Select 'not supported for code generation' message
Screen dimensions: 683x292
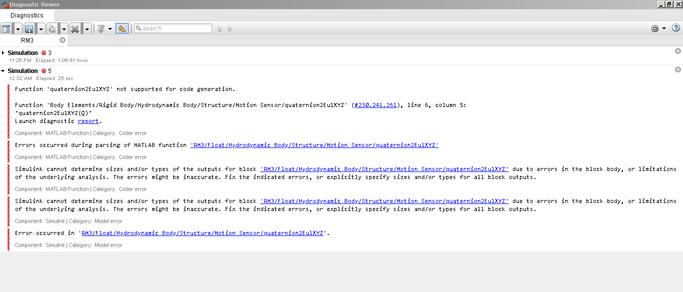[x=125, y=89]
